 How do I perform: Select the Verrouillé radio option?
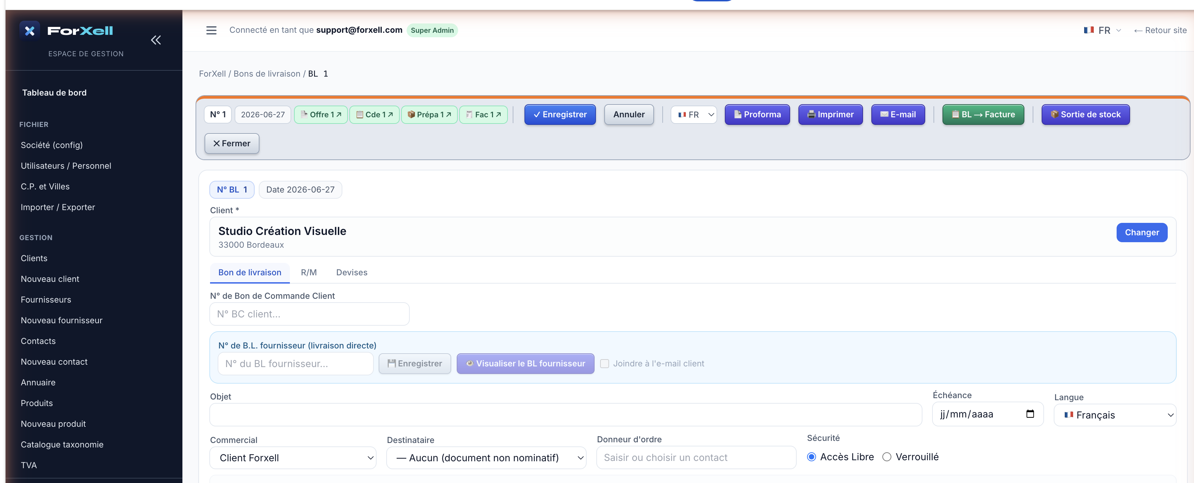(x=887, y=457)
